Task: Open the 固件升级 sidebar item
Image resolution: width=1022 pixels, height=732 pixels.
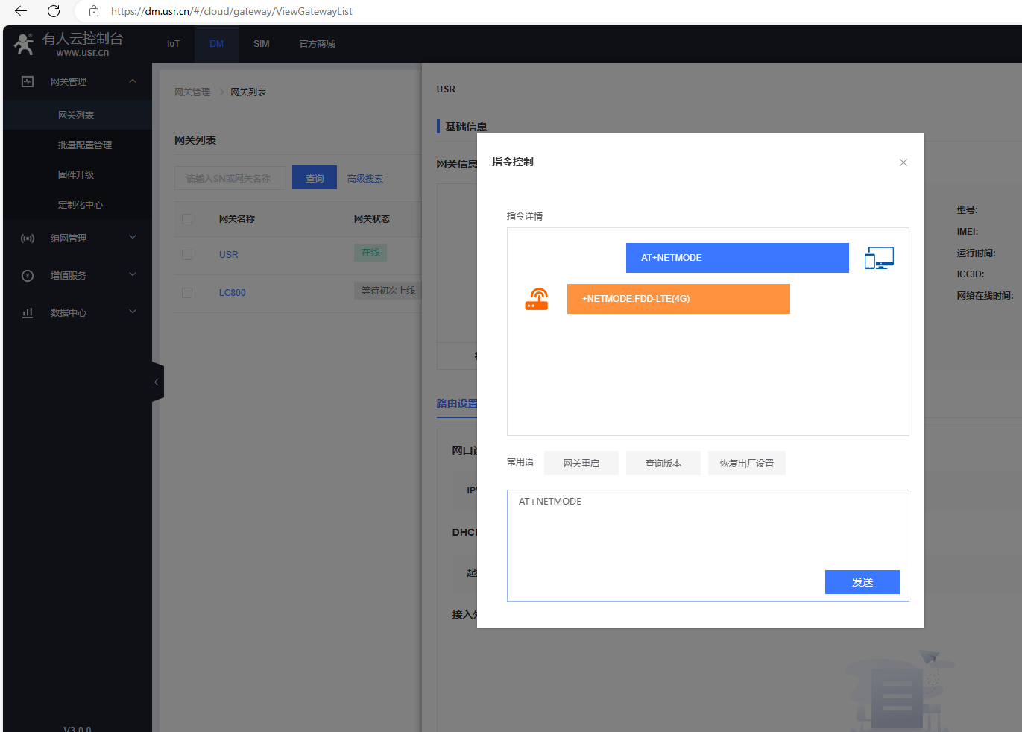Action: [76, 175]
